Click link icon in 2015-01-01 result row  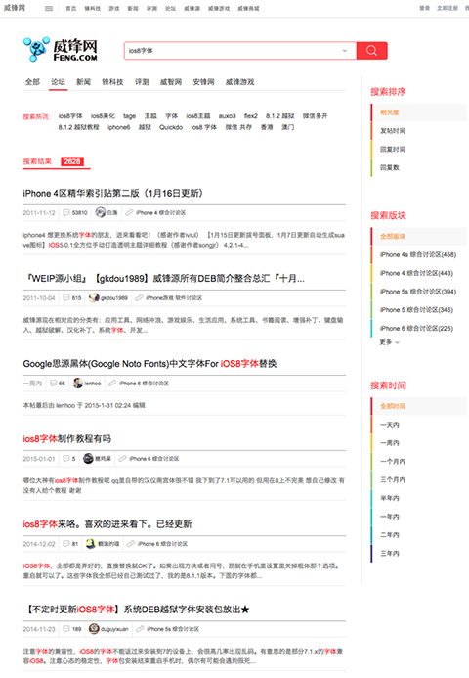(x=123, y=458)
